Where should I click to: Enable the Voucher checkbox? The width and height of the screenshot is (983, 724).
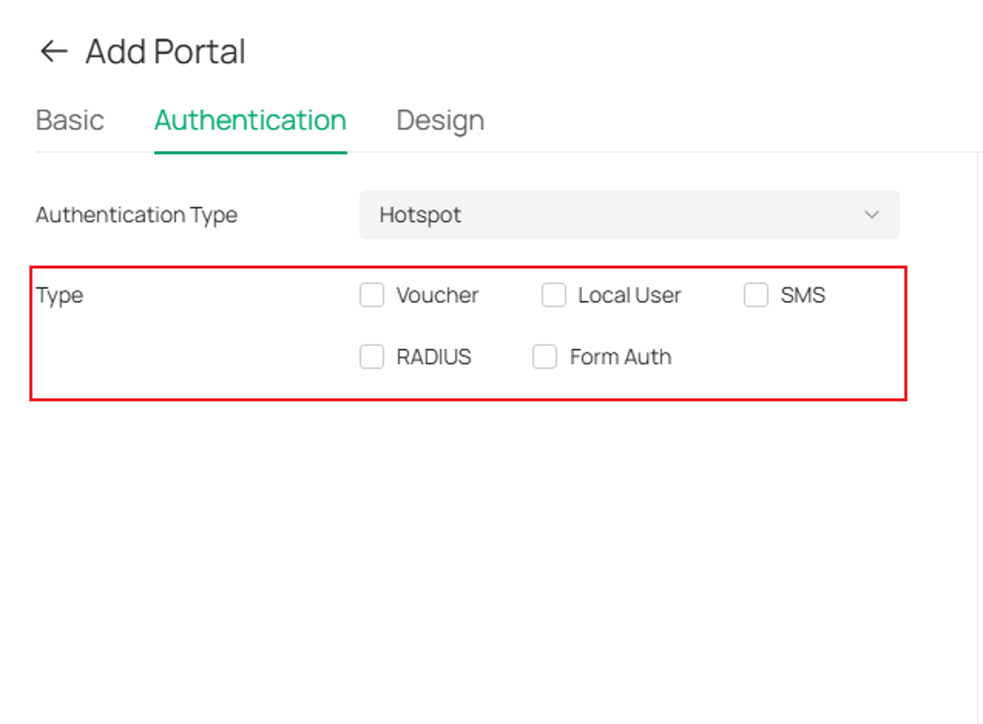coord(371,294)
